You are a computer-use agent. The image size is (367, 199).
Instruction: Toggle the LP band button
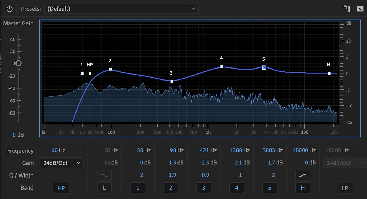345,188
